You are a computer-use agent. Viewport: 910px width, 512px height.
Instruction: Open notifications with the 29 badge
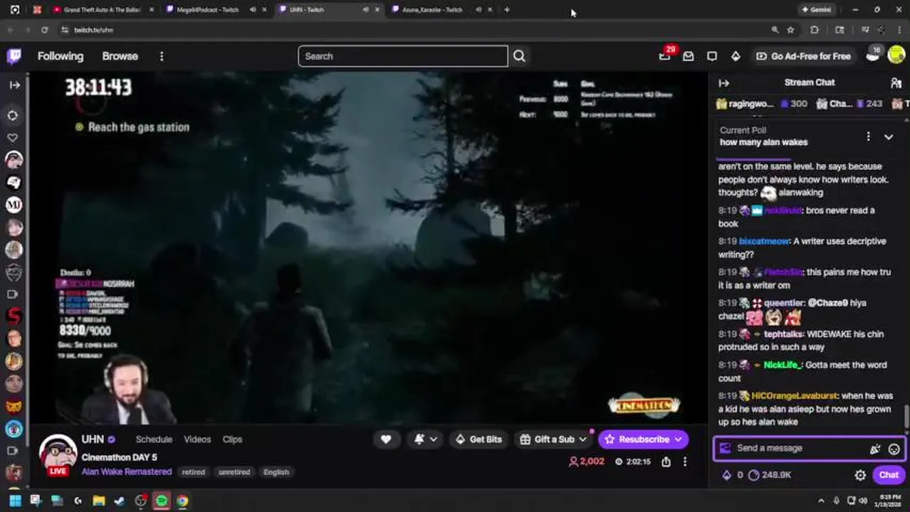[665, 55]
